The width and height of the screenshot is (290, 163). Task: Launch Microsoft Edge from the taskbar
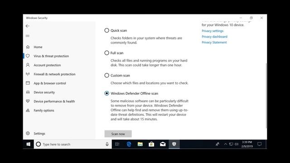[129, 144]
